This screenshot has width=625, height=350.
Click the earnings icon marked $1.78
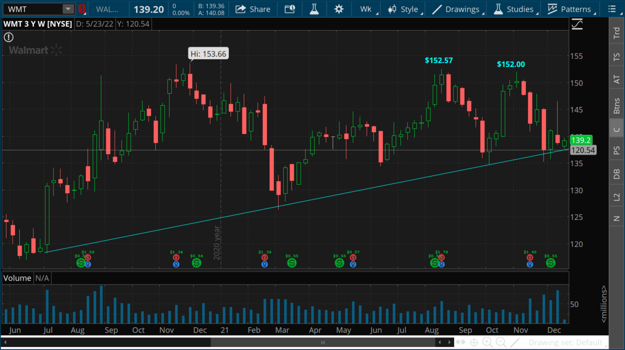(x=442, y=257)
